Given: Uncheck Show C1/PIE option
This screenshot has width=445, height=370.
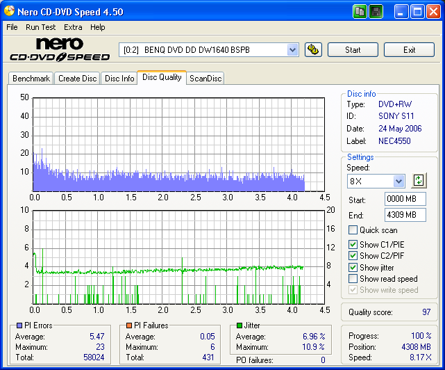Looking at the screenshot, I should pos(353,245).
